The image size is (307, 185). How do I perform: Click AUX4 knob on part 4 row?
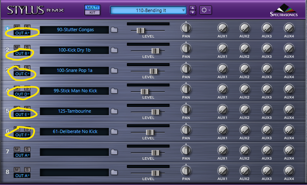click(x=289, y=89)
